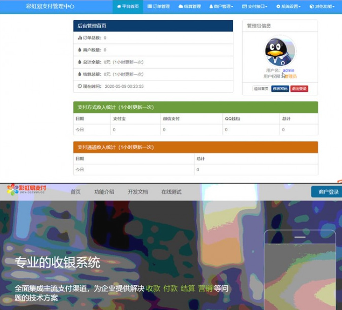The image size is (342, 310).
Task: Click the admin username link
Action: click(x=288, y=71)
